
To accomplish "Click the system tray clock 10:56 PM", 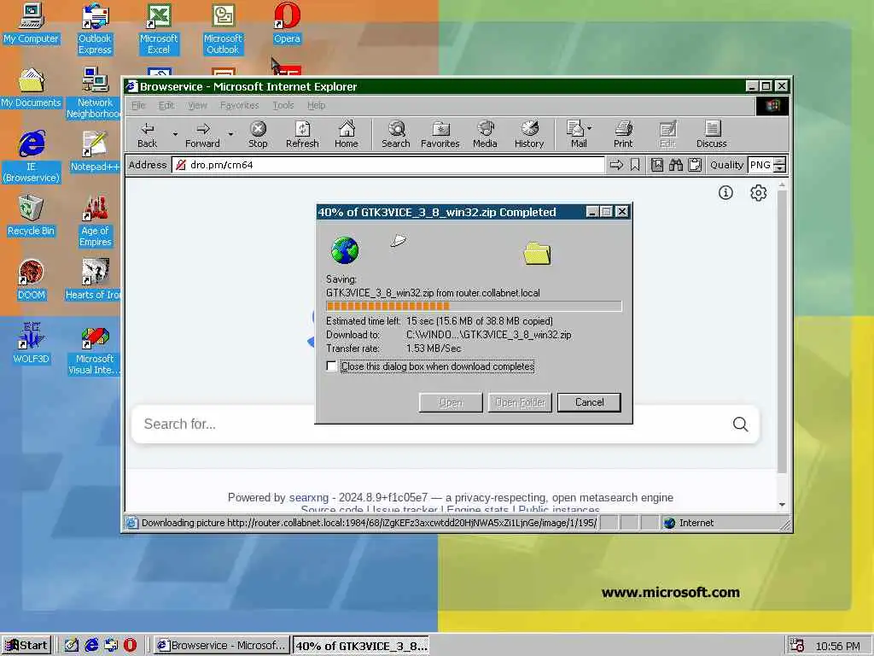I will (x=838, y=646).
